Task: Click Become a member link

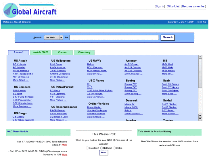Action: [193, 6]
